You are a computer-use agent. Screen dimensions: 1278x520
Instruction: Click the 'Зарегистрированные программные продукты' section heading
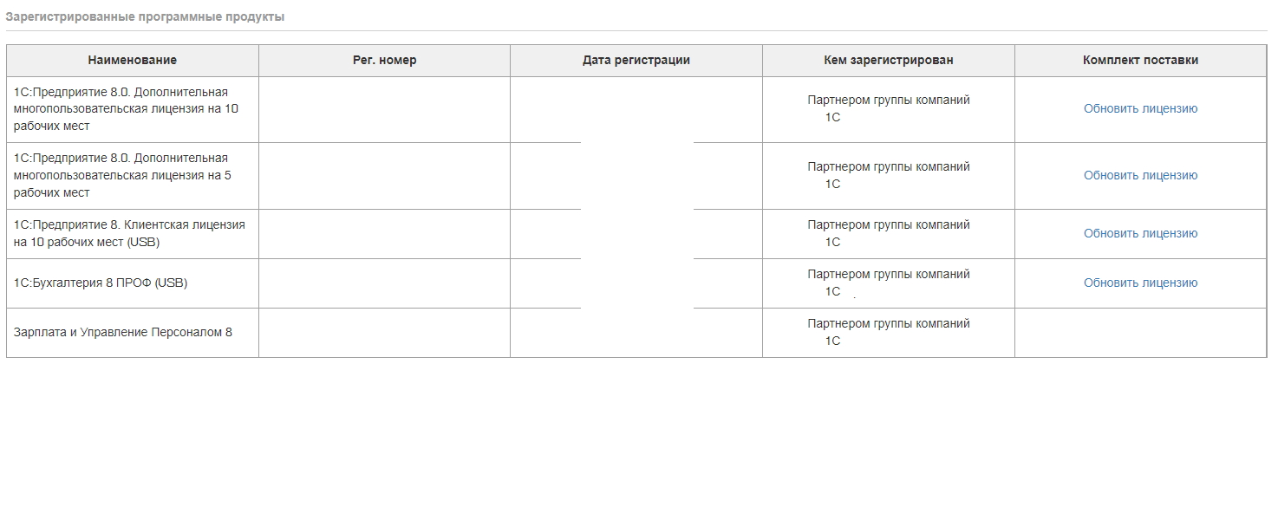(x=145, y=17)
